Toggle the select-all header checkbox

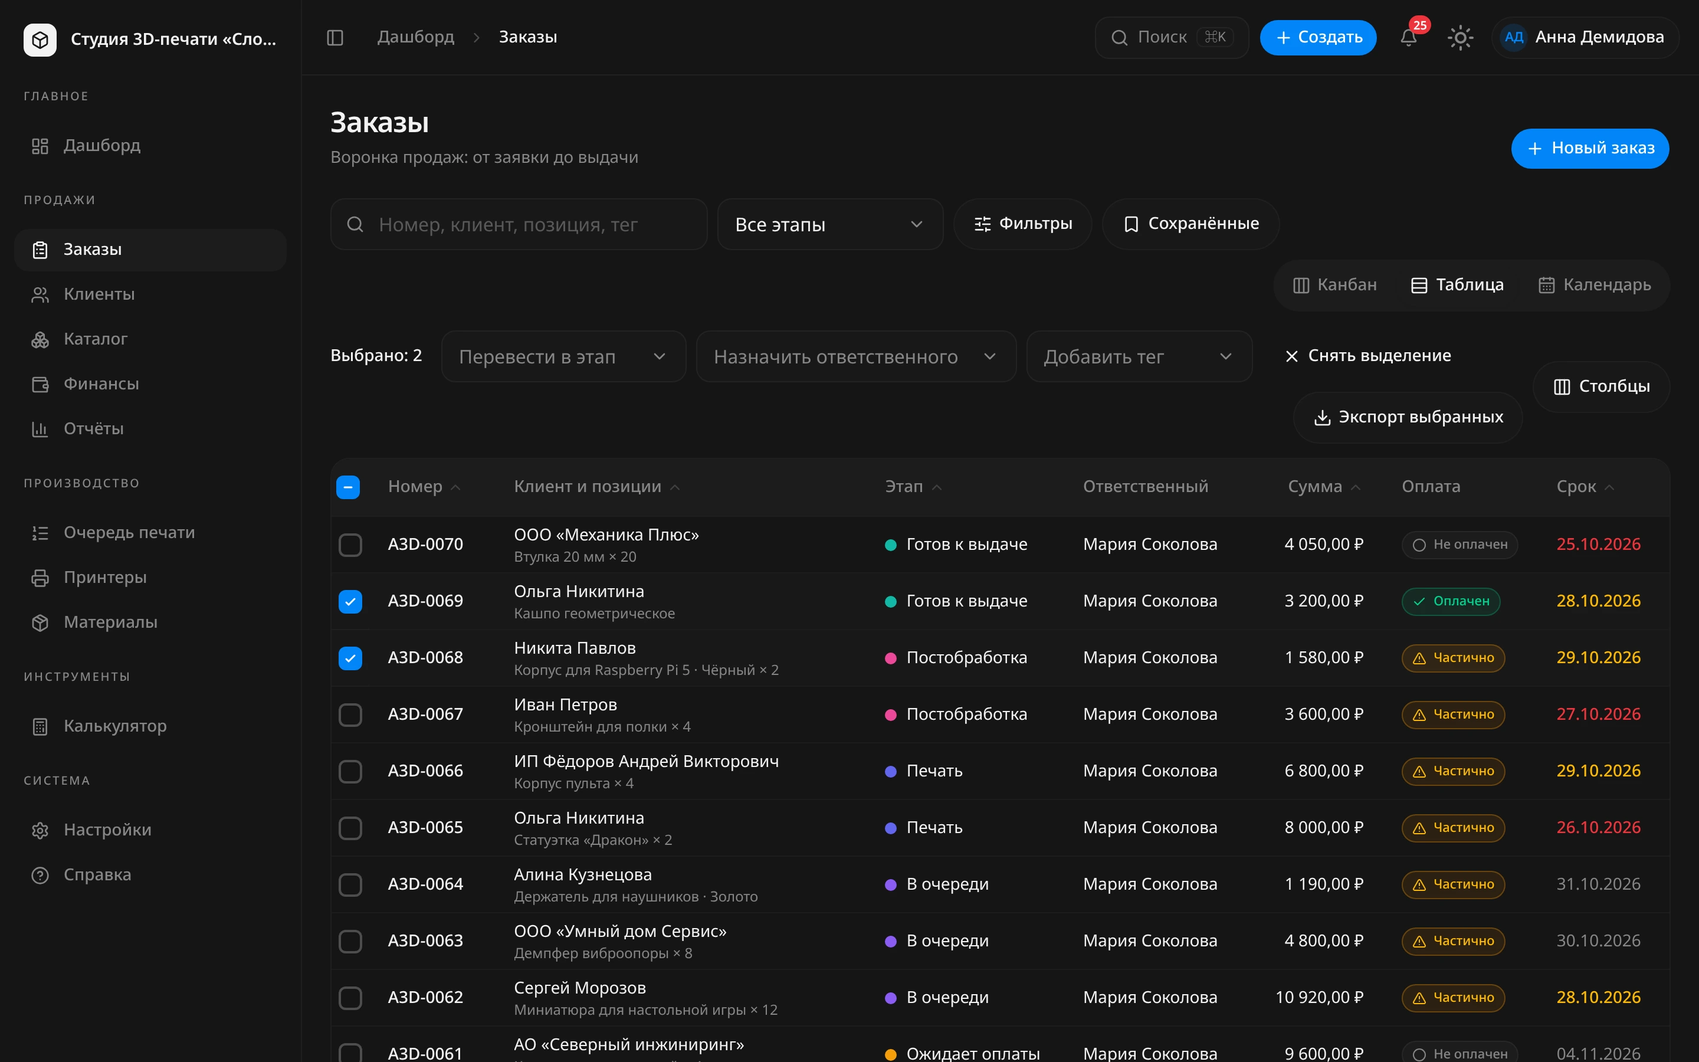[348, 487]
